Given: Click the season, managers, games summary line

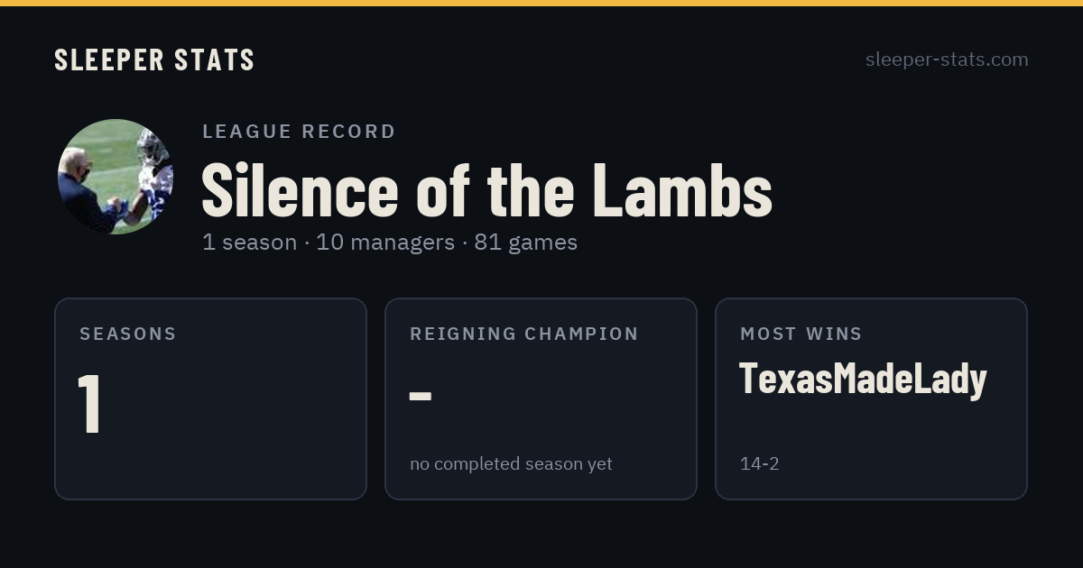Looking at the screenshot, I should pyautogui.click(x=390, y=243).
